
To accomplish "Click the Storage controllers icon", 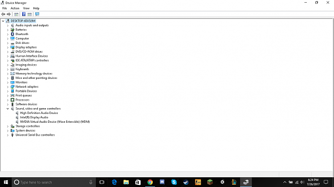I will coord(12,126).
